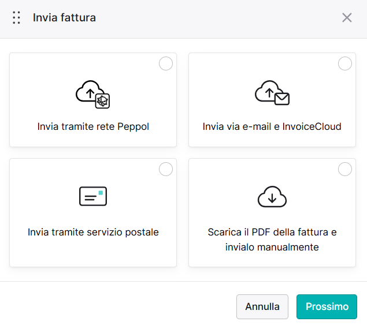Select the e-mail and InvoiceCloud radio button
The height and width of the screenshot is (329, 367).
click(x=345, y=63)
